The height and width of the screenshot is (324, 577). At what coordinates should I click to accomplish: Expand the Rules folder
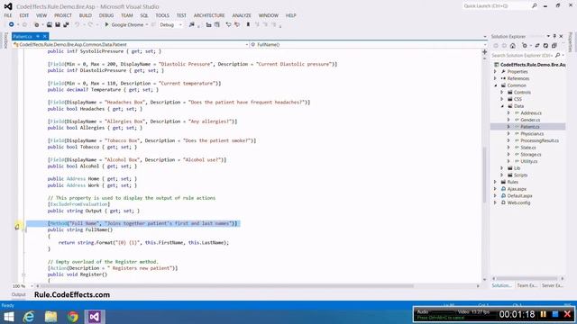[495, 182]
